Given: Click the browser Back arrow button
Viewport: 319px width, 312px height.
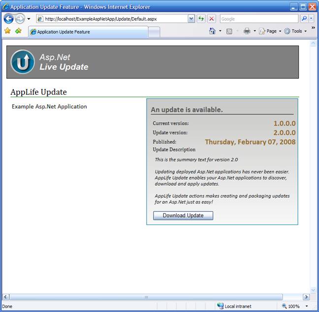Looking at the screenshot, I should pyautogui.click(x=8, y=19).
